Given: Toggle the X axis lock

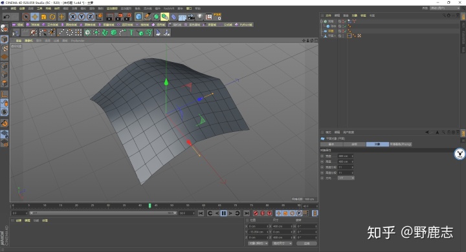Looking at the screenshot, I should (72, 17).
